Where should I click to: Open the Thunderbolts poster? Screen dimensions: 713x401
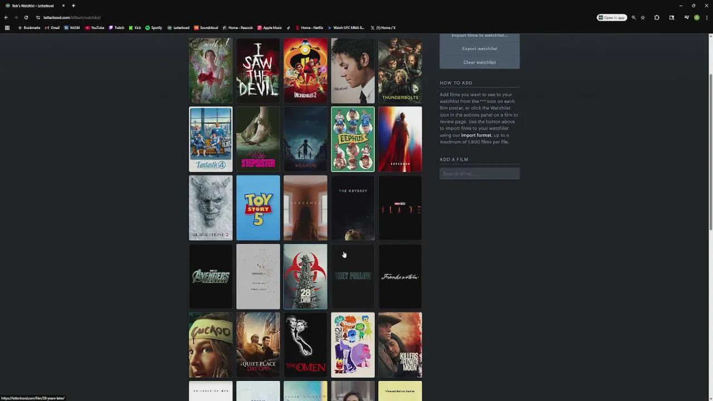(400, 71)
